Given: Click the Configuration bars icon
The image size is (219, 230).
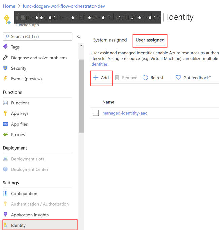Looking at the screenshot, I should (5, 193).
